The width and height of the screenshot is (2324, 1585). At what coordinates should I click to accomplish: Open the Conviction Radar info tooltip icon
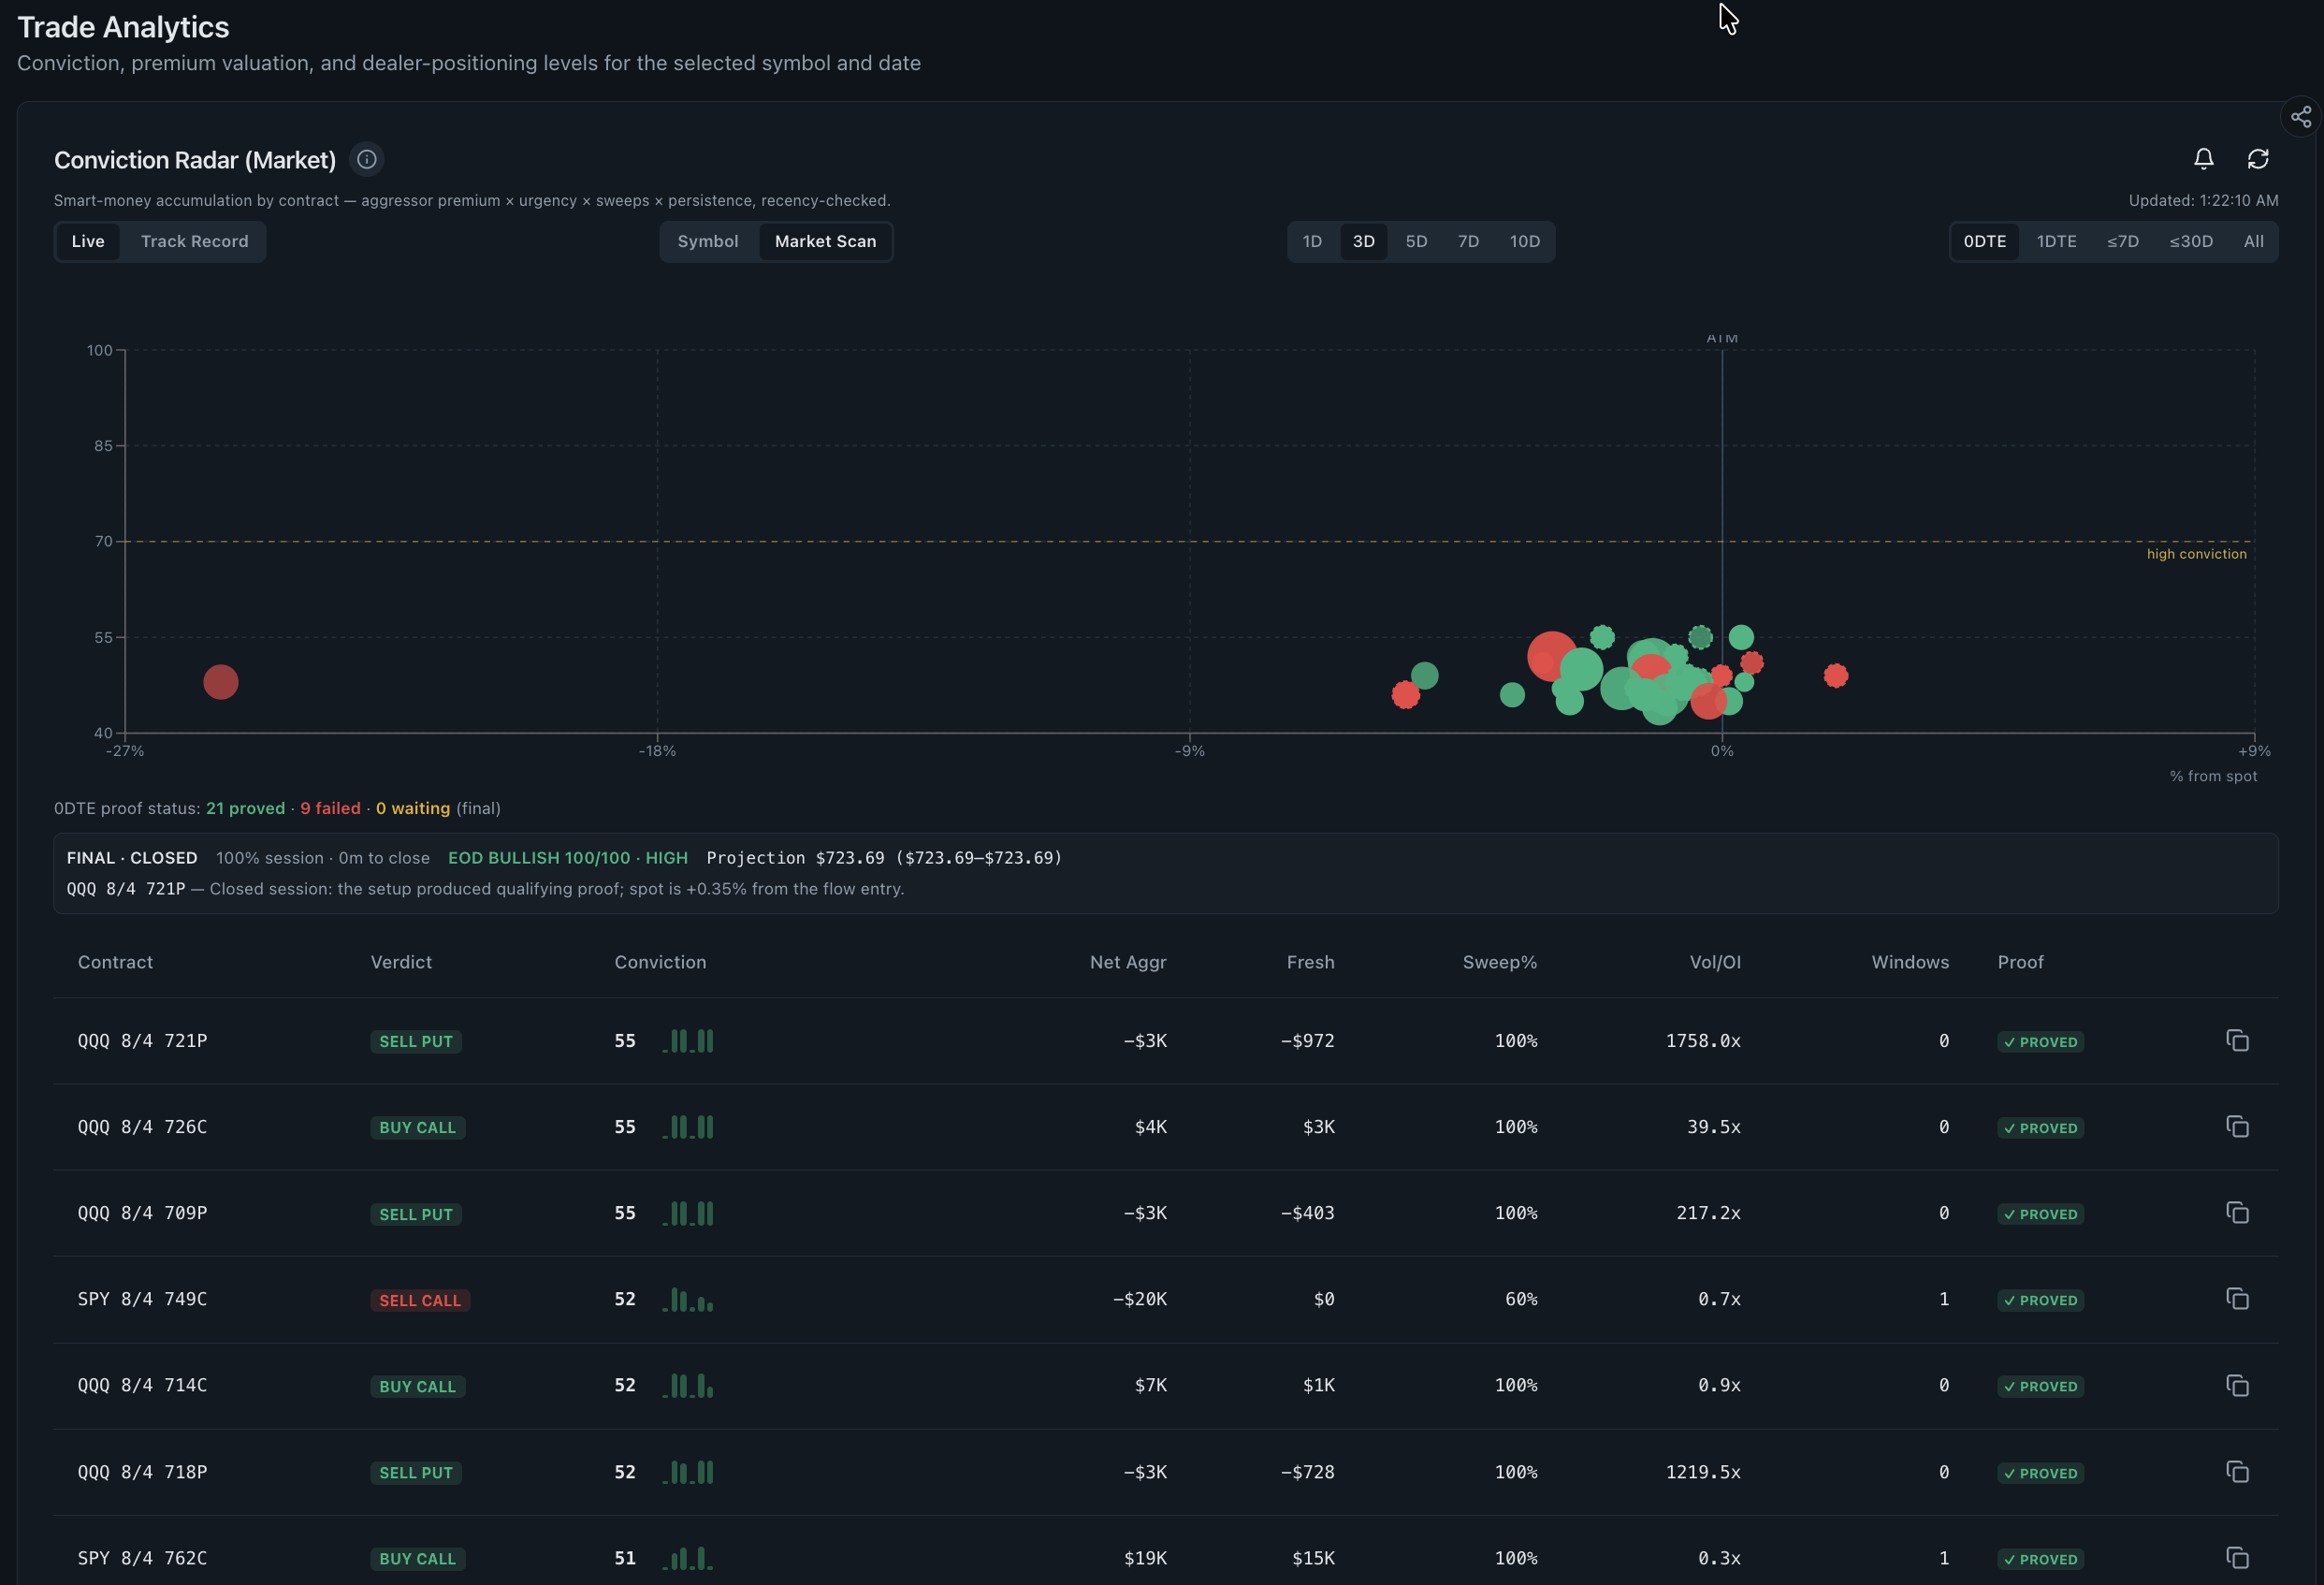click(x=367, y=159)
